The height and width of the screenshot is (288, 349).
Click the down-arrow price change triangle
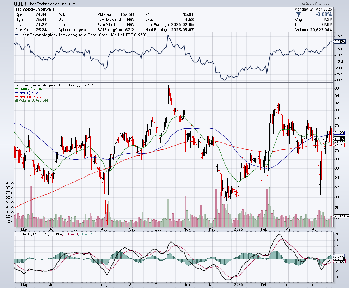[x=299, y=14]
